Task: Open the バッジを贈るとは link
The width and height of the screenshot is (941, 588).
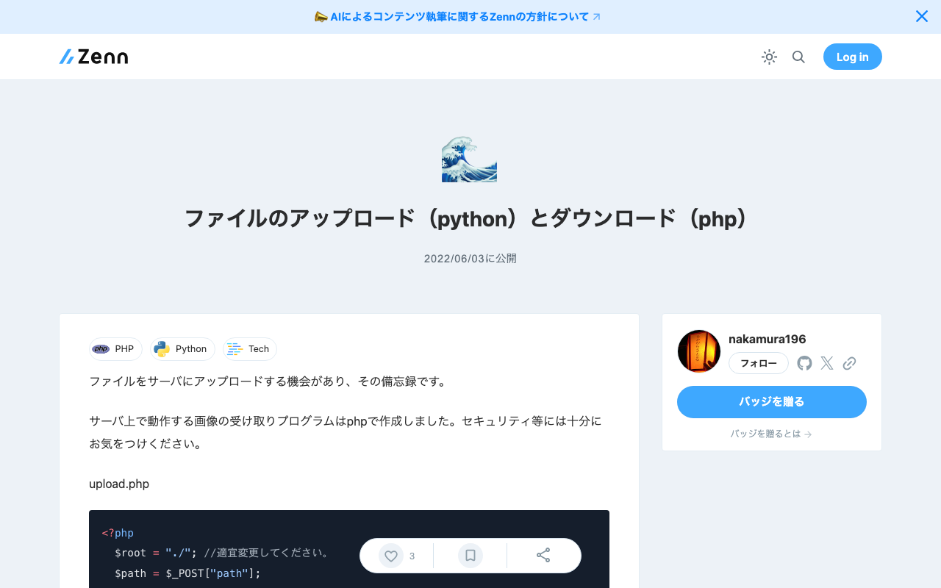Action: click(x=771, y=434)
